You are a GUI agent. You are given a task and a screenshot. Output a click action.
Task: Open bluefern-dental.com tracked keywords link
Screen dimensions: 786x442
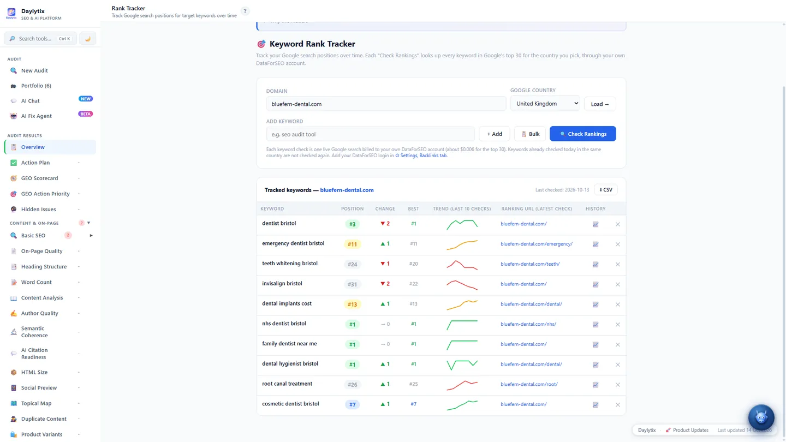click(x=347, y=190)
